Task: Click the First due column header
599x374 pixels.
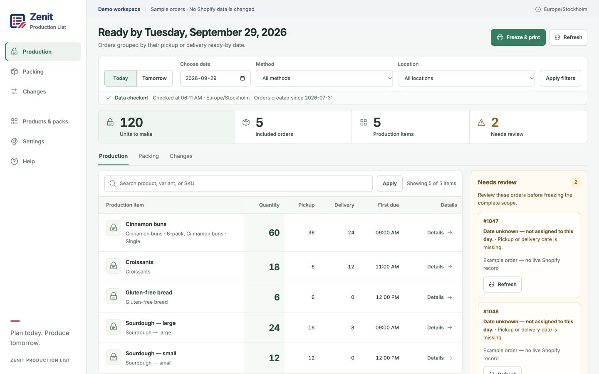Action: point(389,205)
